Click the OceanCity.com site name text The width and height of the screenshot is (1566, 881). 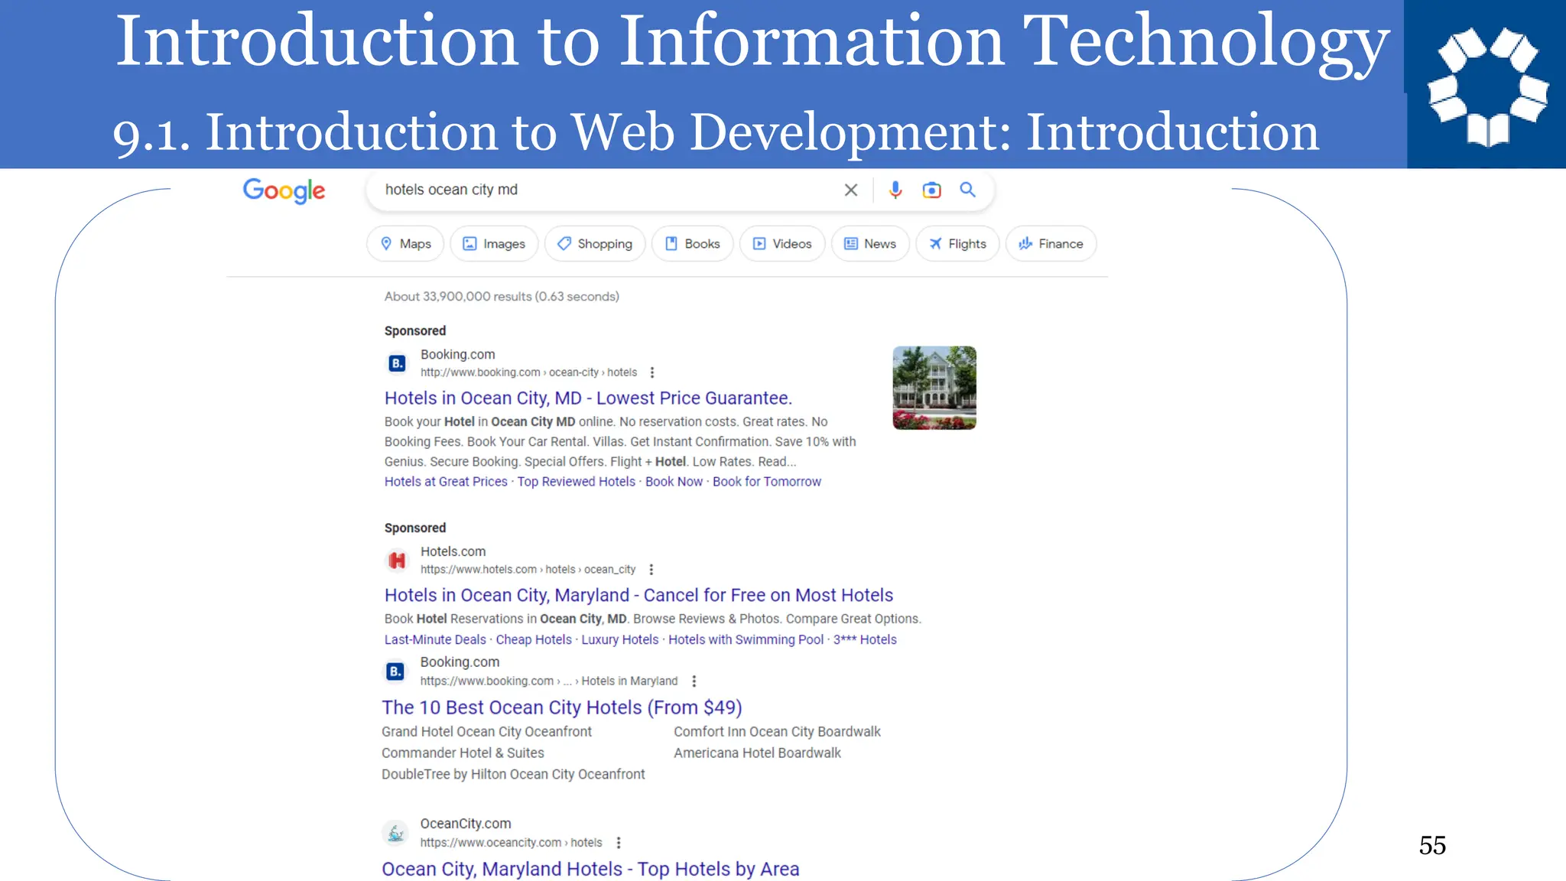tap(466, 824)
